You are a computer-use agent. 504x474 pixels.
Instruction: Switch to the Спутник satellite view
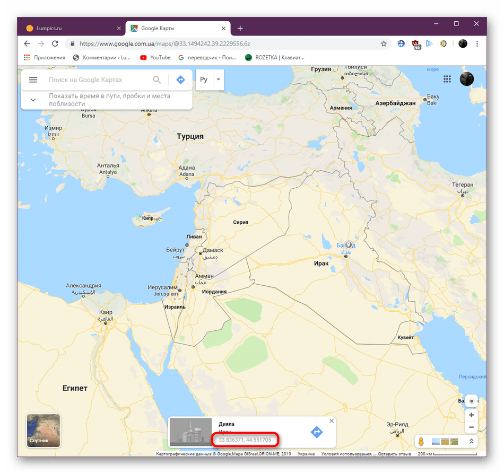(43, 431)
